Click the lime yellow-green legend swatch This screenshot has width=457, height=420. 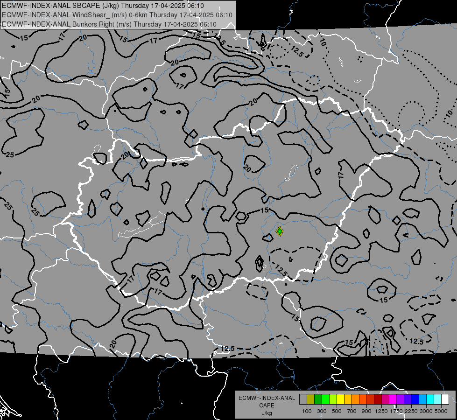pos(333,399)
